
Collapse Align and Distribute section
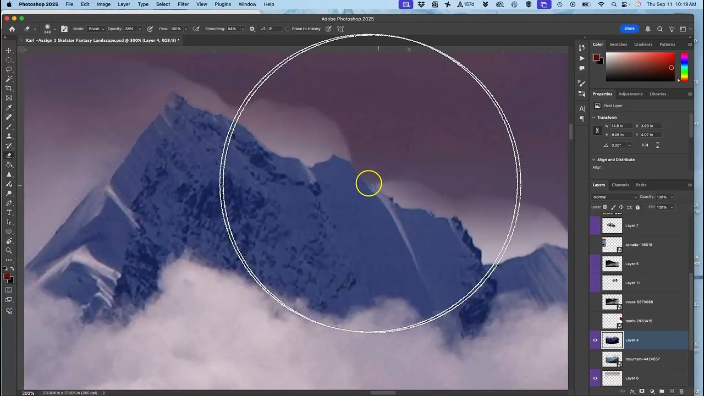pos(594,159)
